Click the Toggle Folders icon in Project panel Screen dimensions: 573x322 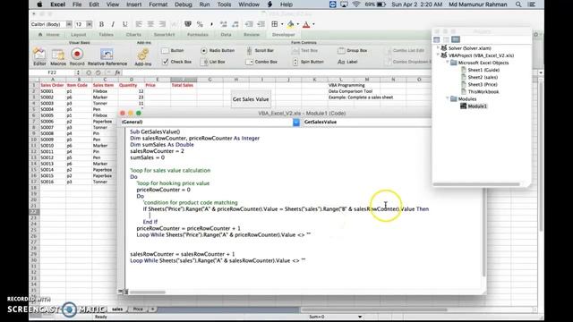[x=456, y=39]
